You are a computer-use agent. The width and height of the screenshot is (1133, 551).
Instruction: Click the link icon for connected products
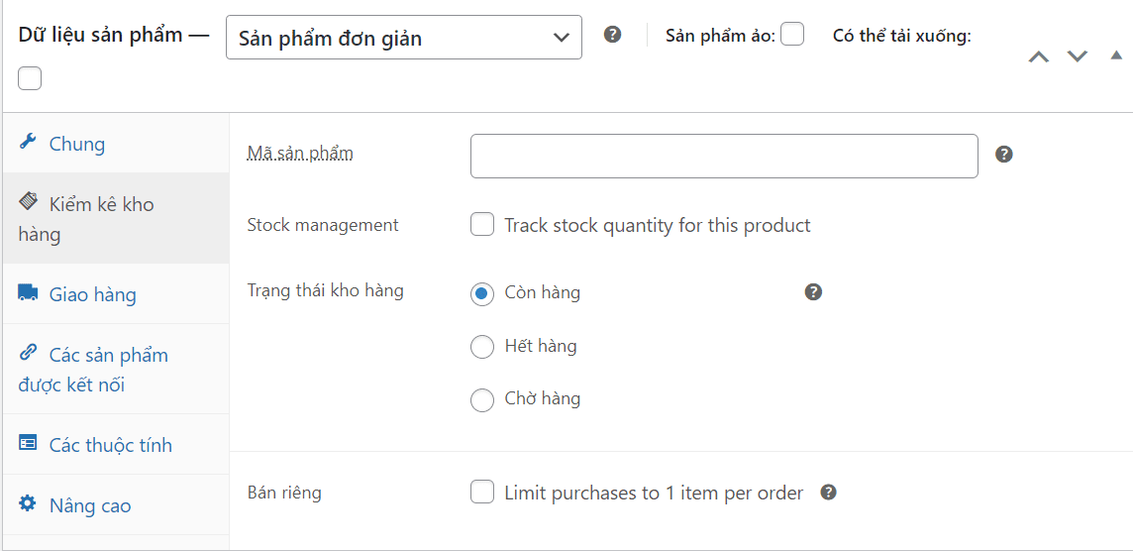click(x=28, y=353)
